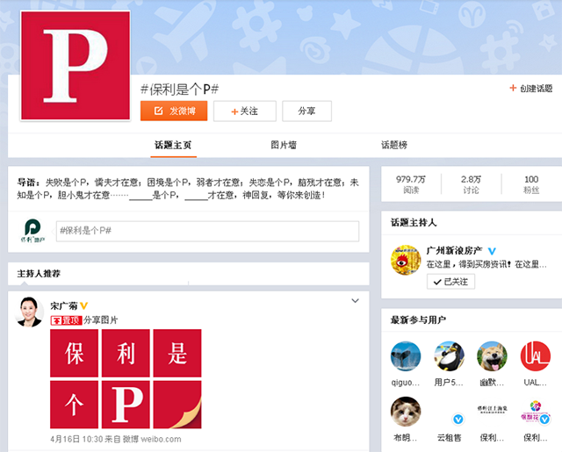Click the qiguo... username text
Viewport: 562px width, 452px height.
[x=406, y=383]
